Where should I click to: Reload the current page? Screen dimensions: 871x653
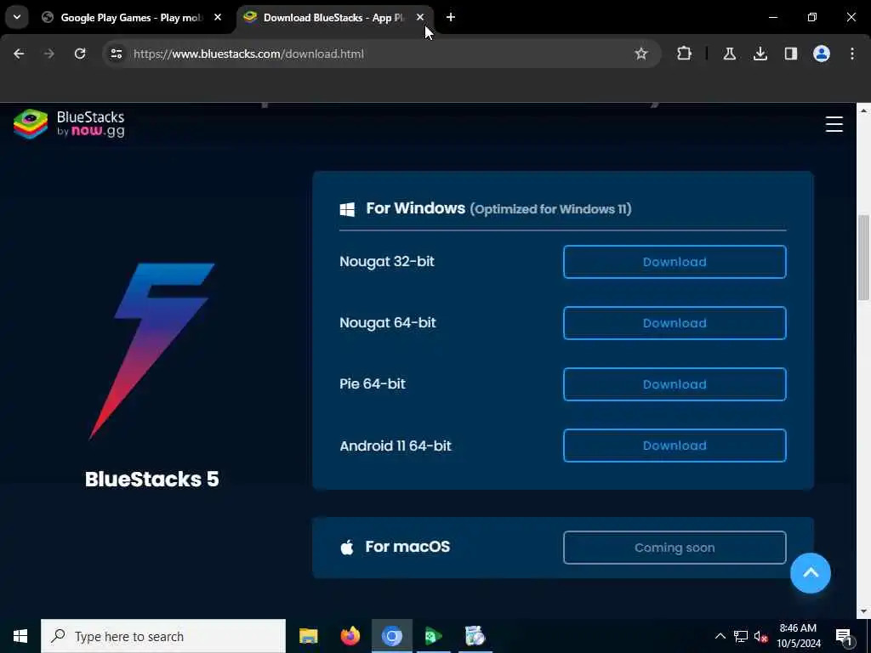(x=80, y=54)
